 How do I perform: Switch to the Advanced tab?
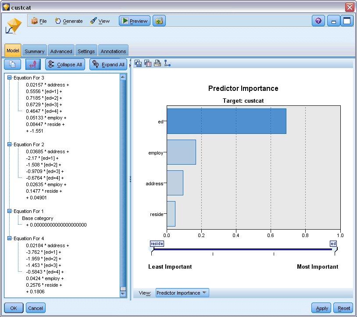pyautogui.click(x=61, y=51)
